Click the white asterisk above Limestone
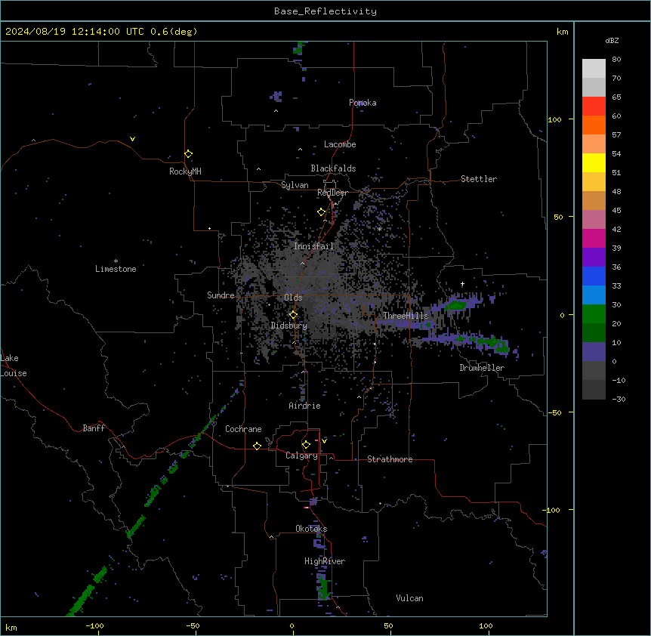Image resolution: width=651 pixels, height=636 pixels. coord(116,261)
